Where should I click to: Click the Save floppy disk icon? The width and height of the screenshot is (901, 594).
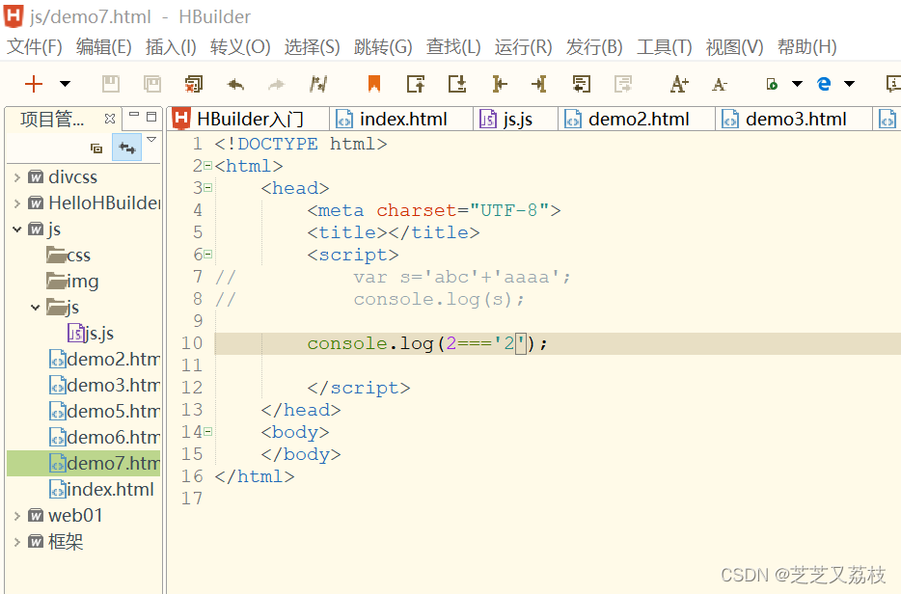point(110,84)
